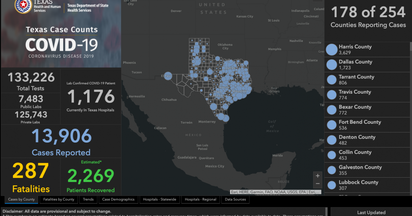Click the El Paso bubble on the map

168,76
